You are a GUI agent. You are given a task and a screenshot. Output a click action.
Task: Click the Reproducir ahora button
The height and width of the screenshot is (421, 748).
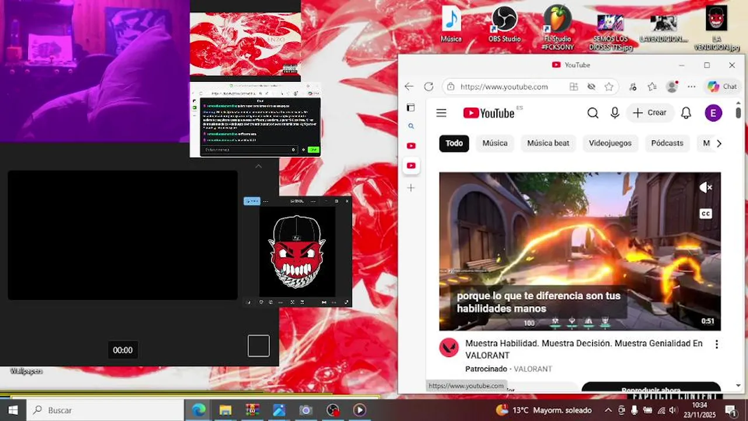point(651,388)
